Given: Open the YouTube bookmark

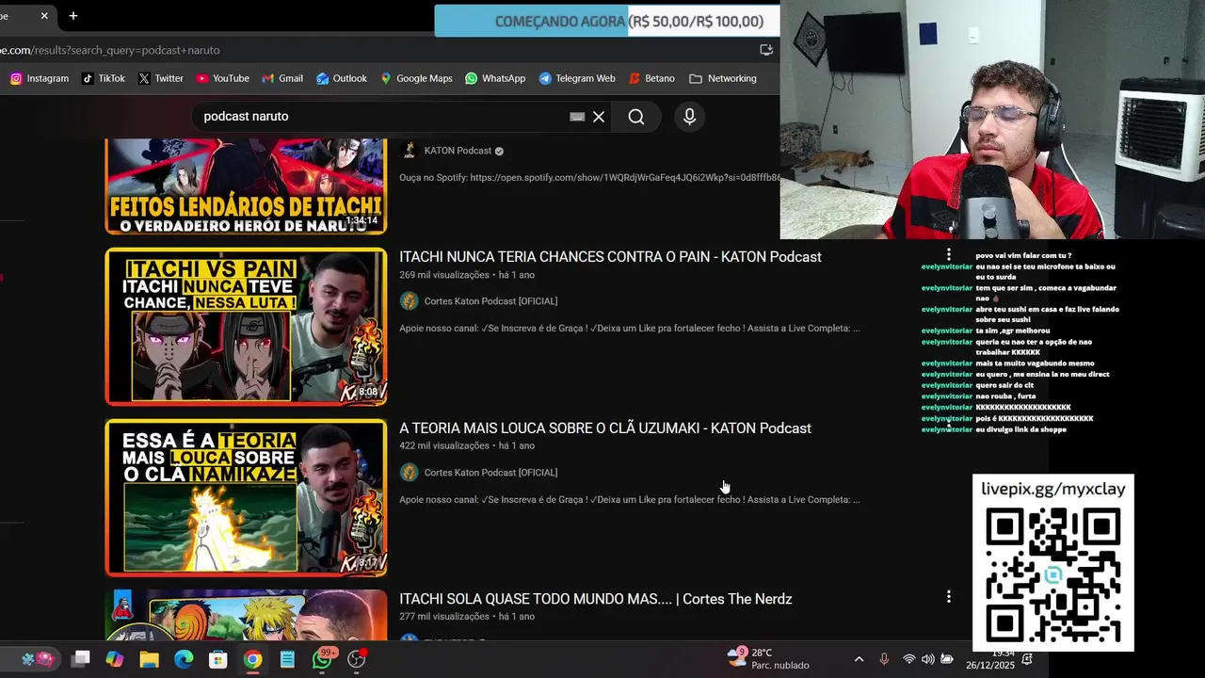Looking at the screenshot, I should click(222, 78).
